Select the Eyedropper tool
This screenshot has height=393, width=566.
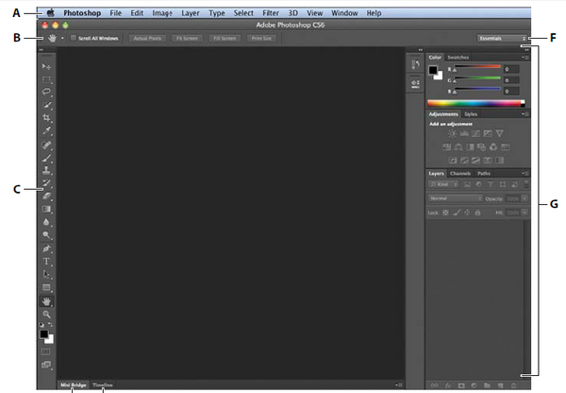(46, 130)
